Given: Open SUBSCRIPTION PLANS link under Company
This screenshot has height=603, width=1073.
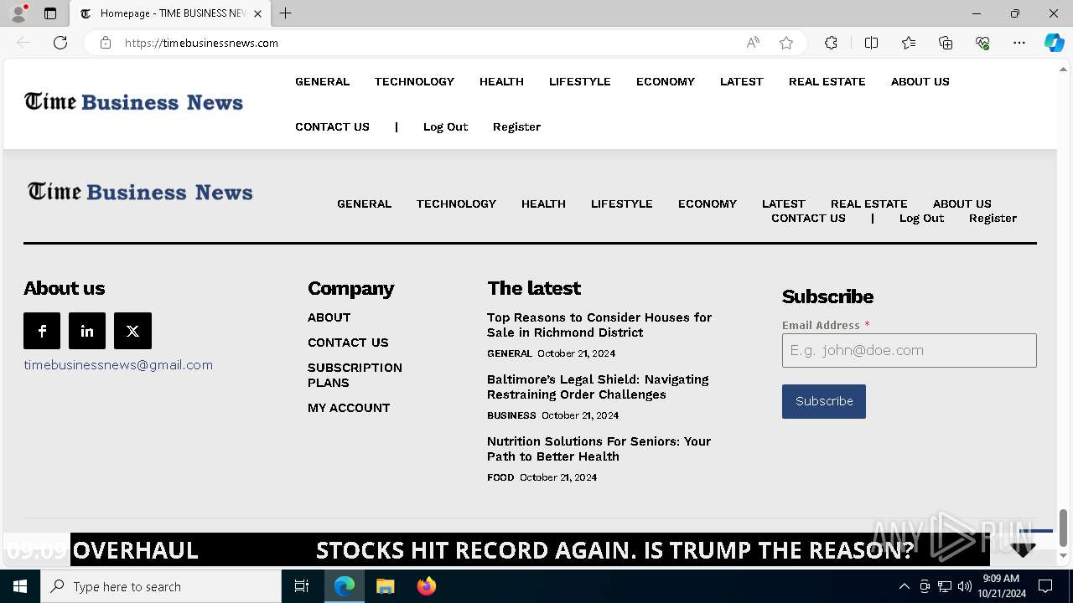Looking at the screenshot, I should point(355,375).
